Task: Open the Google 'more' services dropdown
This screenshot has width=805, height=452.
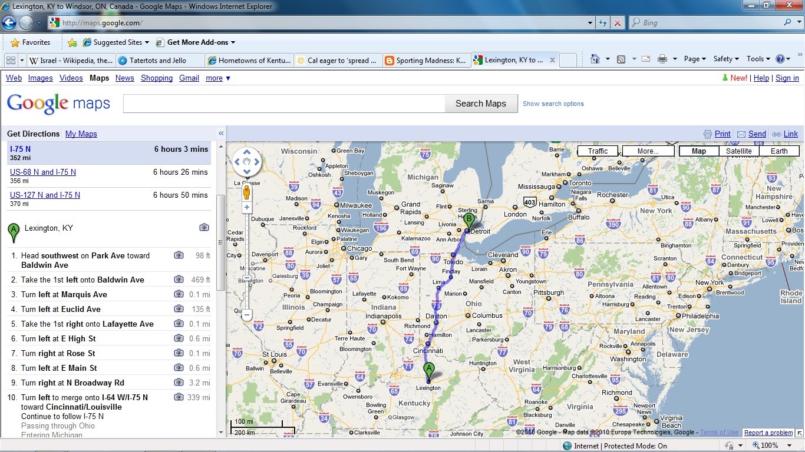Action: click(218, 78)
